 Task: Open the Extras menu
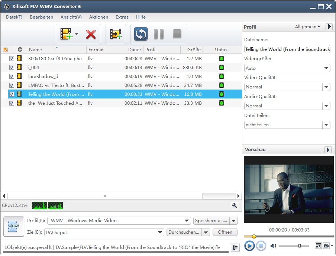(x=122, y=17)
